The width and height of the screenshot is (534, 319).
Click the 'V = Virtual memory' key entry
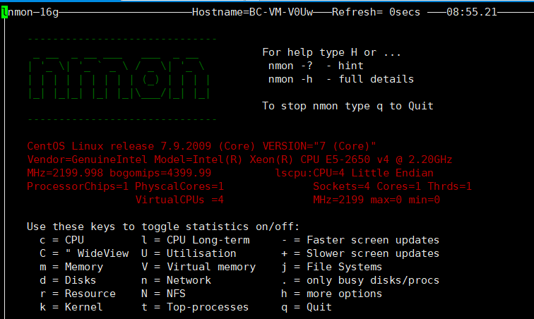coord(198,267)
